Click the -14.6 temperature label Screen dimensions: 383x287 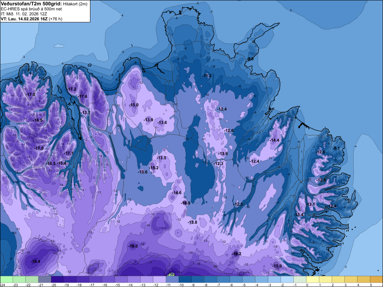(177, 193)
